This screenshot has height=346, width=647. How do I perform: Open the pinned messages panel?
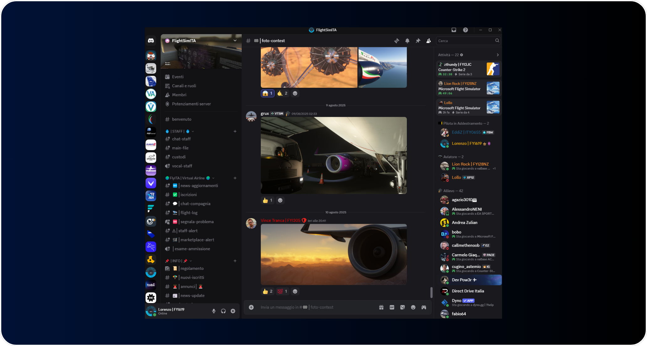click(418, 40)
